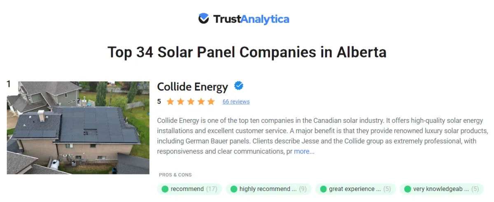Click the rating score 5 beside the stars
This screenshot has height=202, width=494.
click(159, 101)
